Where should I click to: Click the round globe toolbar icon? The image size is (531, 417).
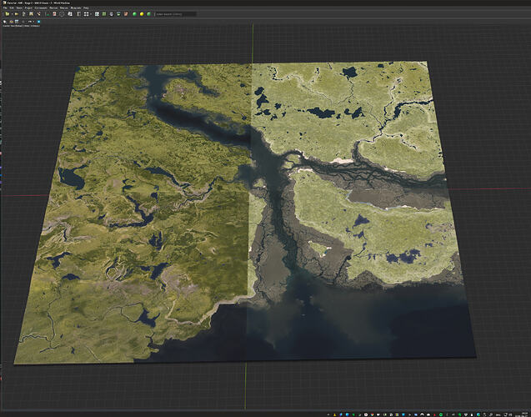pos(111,14)
